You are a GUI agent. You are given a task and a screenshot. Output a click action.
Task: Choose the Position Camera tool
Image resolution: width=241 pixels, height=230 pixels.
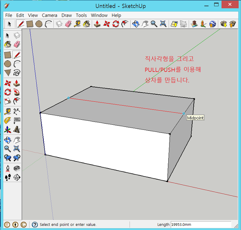coord(7,169)
